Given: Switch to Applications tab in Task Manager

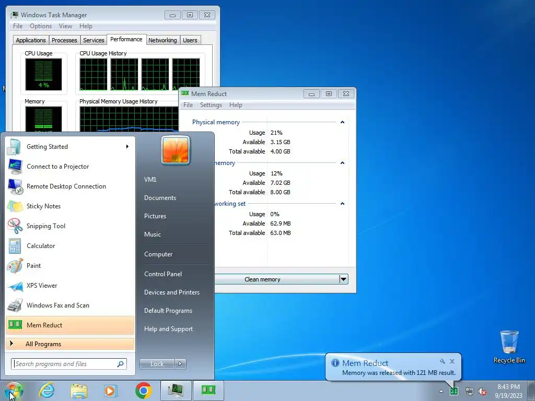Looking at the screenshot, I should click(x=31, y=40).
